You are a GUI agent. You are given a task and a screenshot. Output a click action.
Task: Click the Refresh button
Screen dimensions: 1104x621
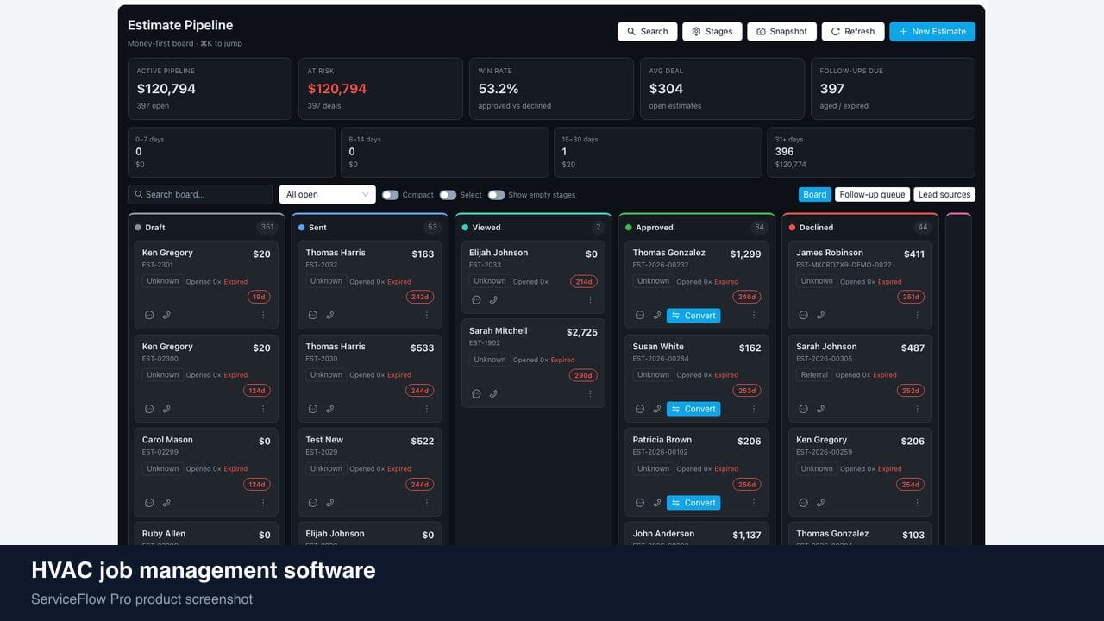click(x=853, y=32)
